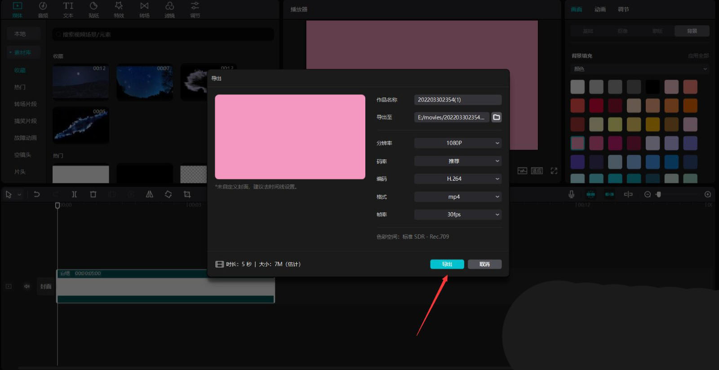Screen dimensions: 719x370
Task: Click the 导出 export button
Action: tap(447, 264)
